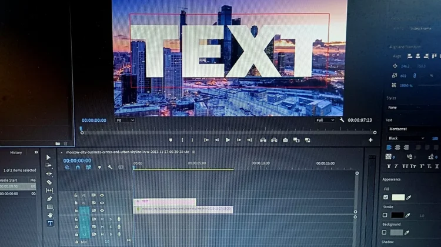
Task: Select the Ripple Edit tool
Action: click(49, 173)
